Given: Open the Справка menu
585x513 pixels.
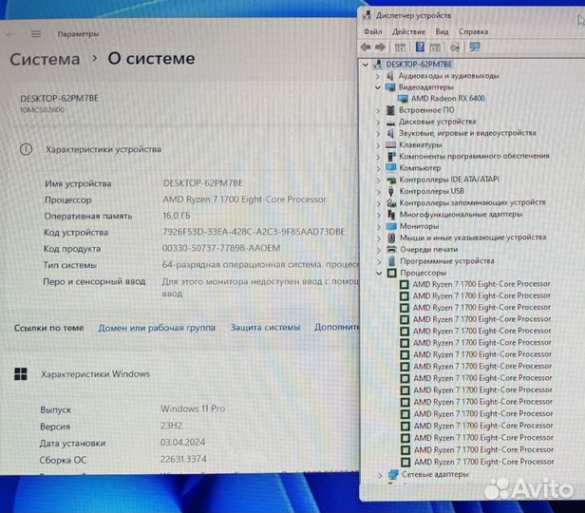Looking at the screenshot, I should 473,31.
